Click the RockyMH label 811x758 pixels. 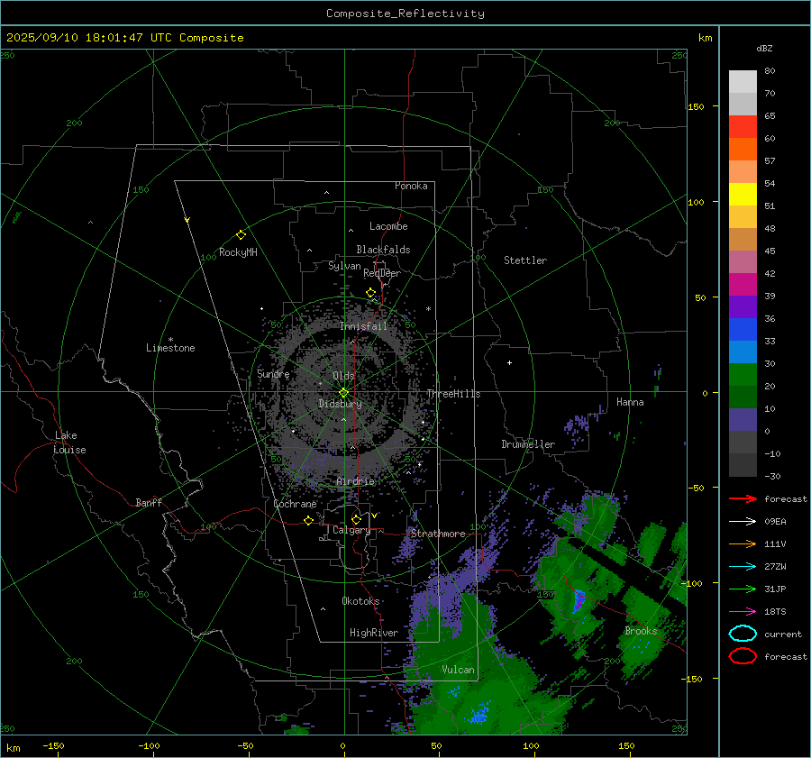(238, 252)
